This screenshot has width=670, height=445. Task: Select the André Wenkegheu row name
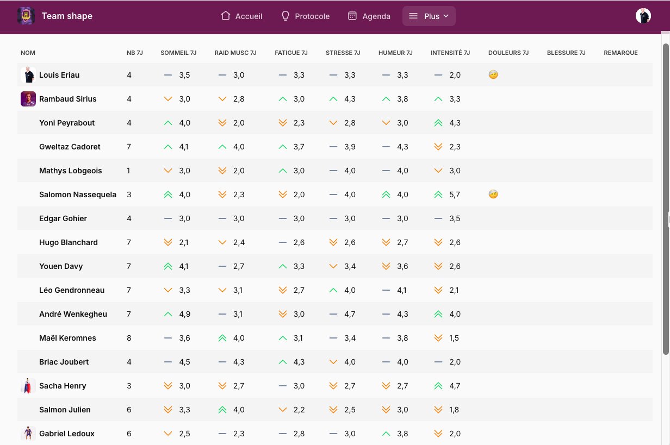click(73, 314)
